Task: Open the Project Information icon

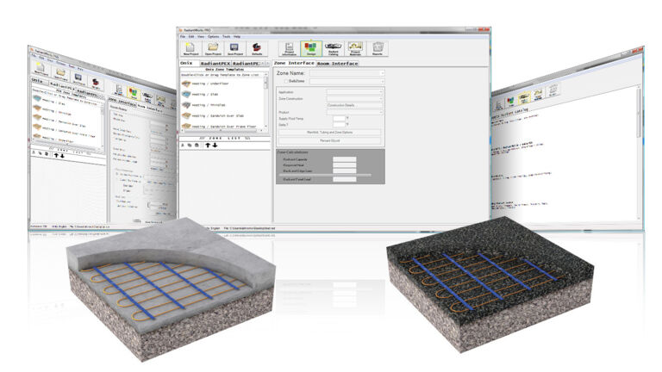Action: (290, 50)
